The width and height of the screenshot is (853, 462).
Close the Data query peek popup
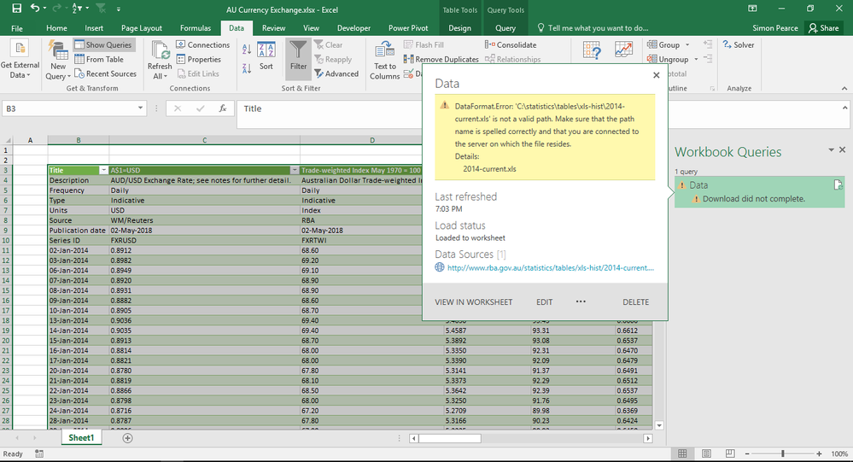pos(656,75)
